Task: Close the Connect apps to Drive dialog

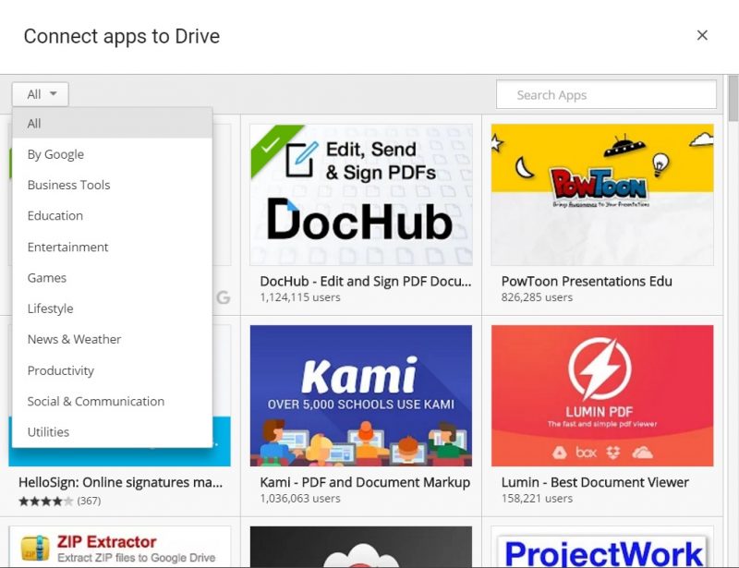Action: tap(702, 35)
